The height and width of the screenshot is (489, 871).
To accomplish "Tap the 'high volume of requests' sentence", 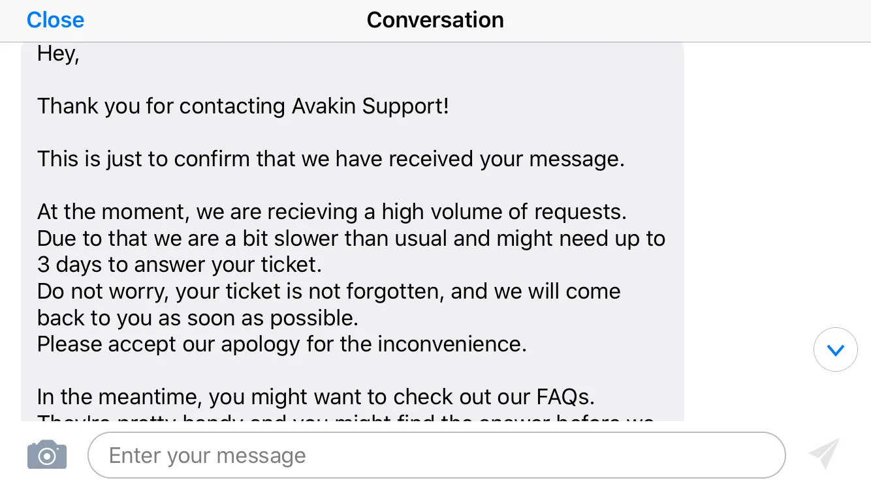I will click(332, 213).
